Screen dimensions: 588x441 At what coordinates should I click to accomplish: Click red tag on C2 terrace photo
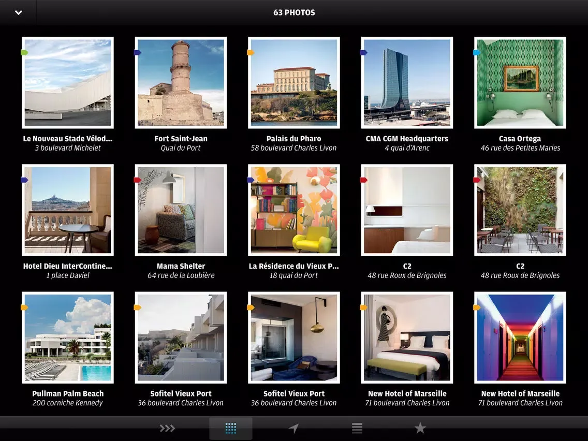(x=477, y=180)
